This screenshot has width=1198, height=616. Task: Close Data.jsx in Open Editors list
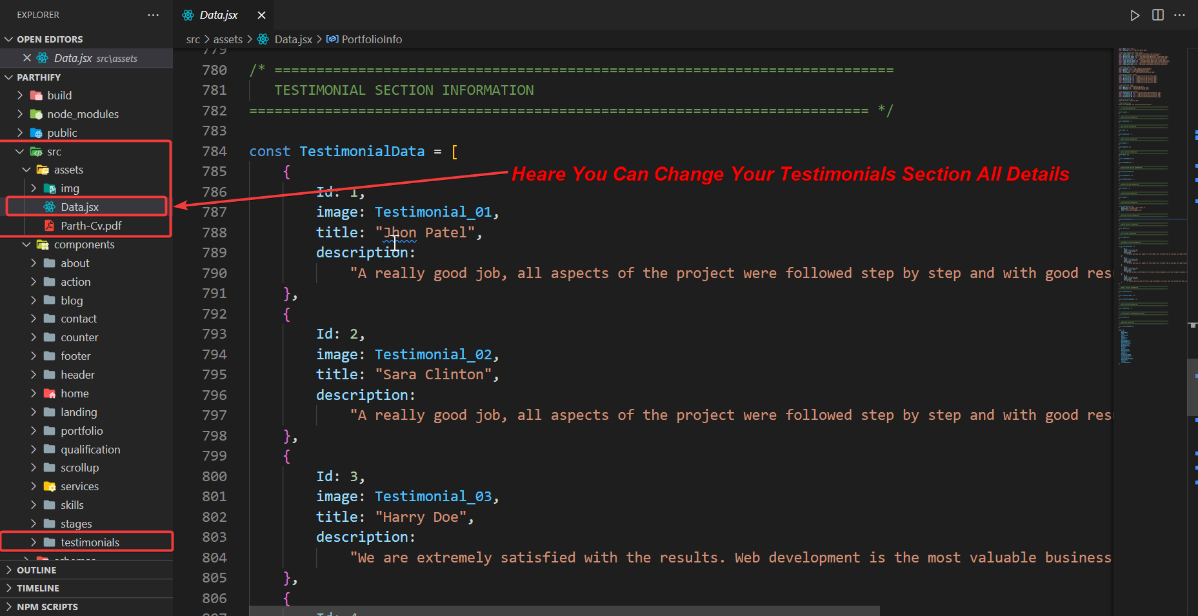click(27, 58)
